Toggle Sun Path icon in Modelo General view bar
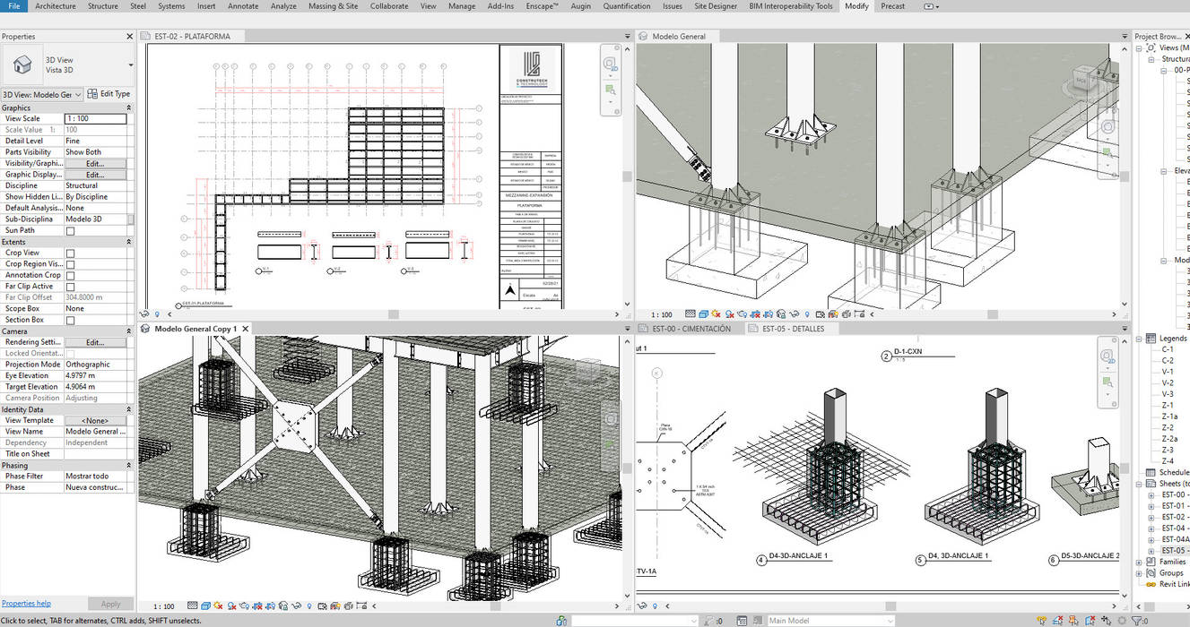Image resolution: width=1190 pixels, height=627 pixels. coord(716,314)
